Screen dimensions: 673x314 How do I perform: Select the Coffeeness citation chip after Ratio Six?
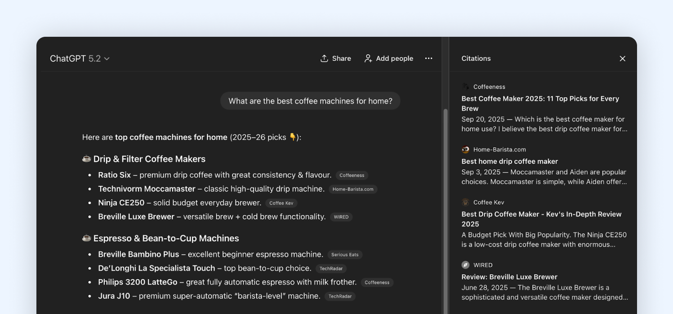tap(352, 175)
